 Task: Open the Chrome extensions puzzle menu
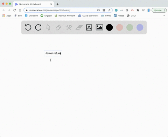[138, 10]
